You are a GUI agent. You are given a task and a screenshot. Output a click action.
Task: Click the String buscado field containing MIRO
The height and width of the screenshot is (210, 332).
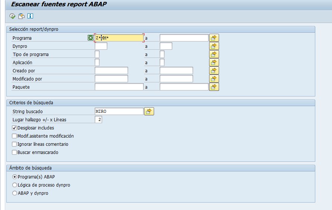(119, 111)
